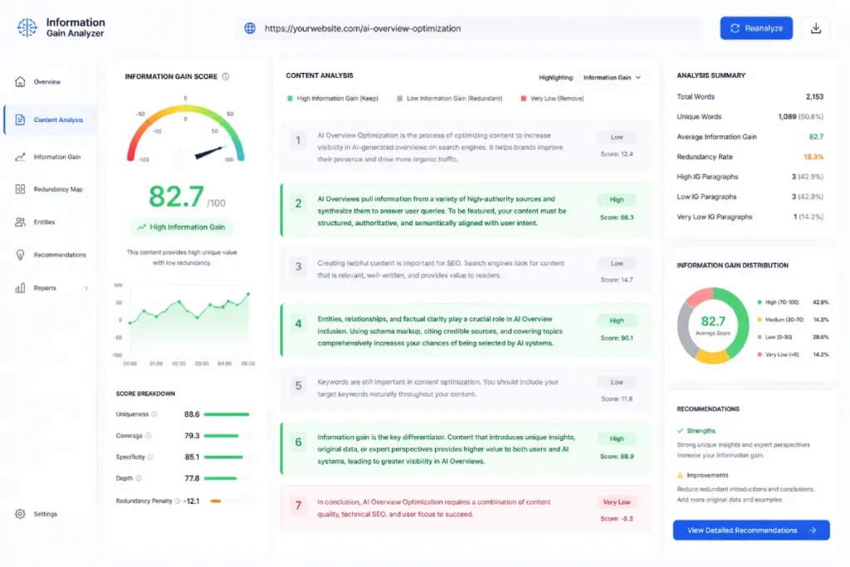Viewport: 850px width, 567px height.
Task: Select paragraph 1 about AI Overview Optimization
Action: [x=465, y=147]
